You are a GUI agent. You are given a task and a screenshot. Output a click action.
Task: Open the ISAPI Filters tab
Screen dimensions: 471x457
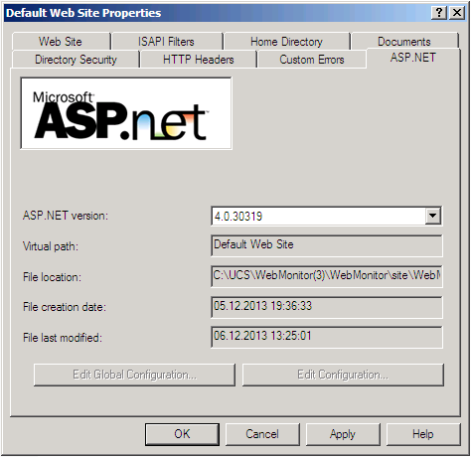(x=166, y=42)
